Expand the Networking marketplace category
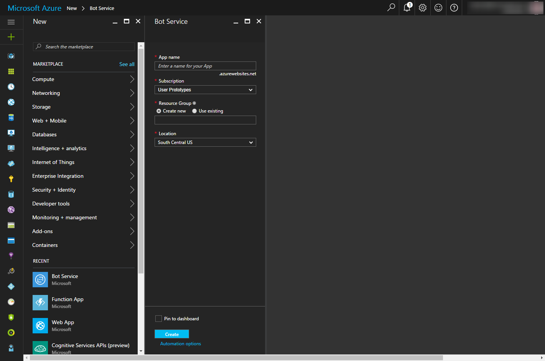This screenshot has height=361, width=545. coord(83,93)
